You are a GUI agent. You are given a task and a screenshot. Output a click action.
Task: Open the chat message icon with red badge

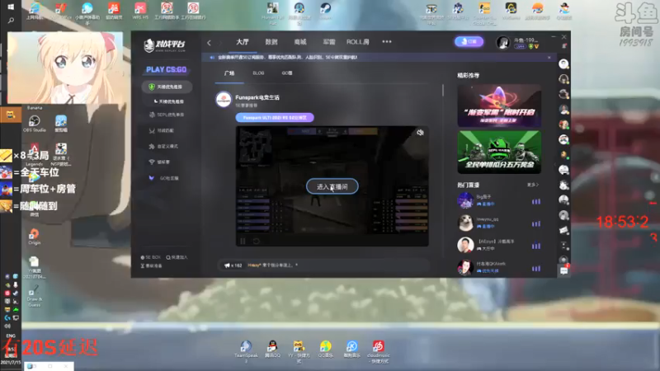click(x=563, y=270)
